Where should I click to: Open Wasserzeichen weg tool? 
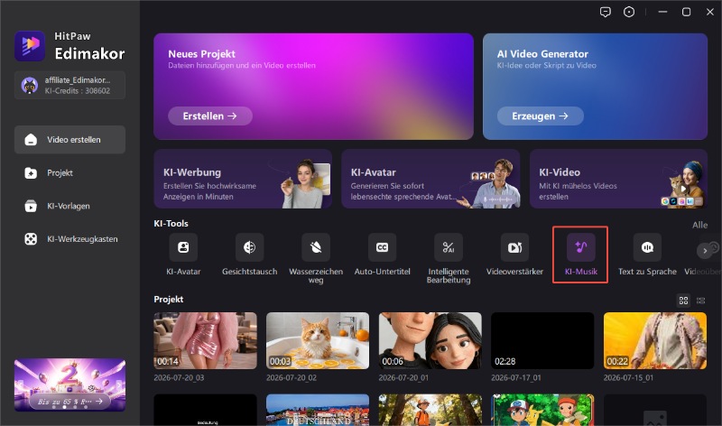316,247
